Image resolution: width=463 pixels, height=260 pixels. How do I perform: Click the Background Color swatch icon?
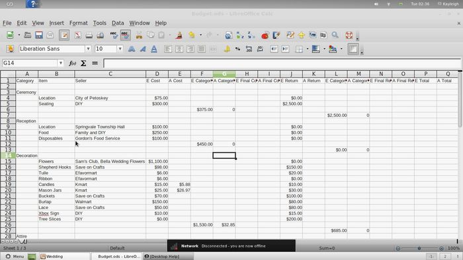click(316, 49)
